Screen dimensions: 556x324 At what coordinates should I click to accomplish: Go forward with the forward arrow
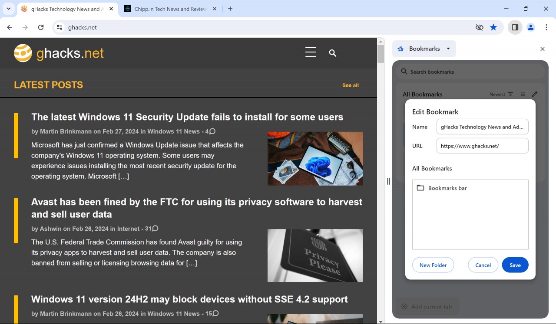click(x=25, y=27)
